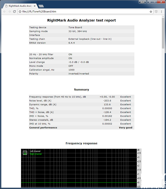
Task: Click the '+3.5' dB axis label
Action: tap(139, 153)
